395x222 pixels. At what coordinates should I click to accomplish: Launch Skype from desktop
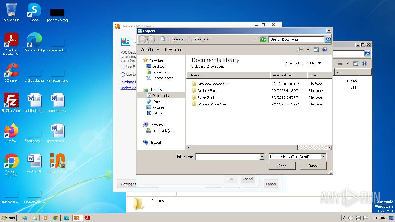click(34, 12)
